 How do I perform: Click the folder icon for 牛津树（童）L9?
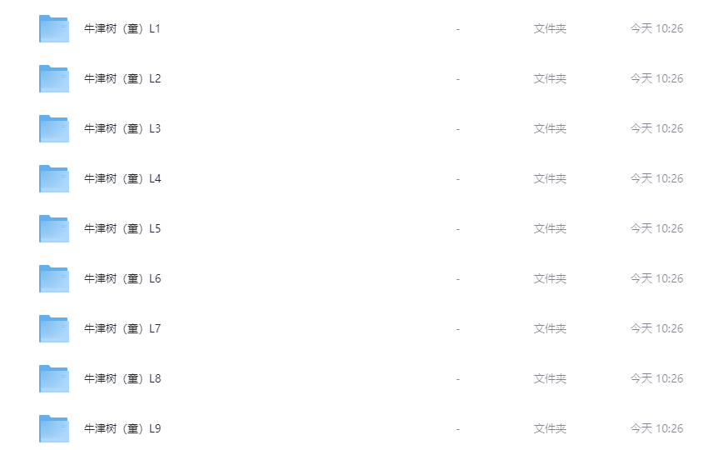pyautogui.click(x=54, y=429)
